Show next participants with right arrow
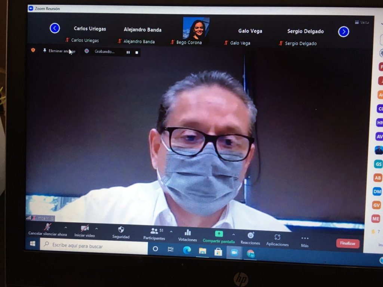The image size is (383, 287). pos(343,32)
